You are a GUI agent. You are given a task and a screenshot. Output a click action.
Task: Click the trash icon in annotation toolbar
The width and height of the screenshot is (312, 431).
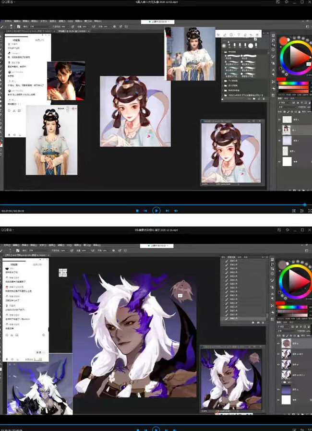(x=257, y=35)
